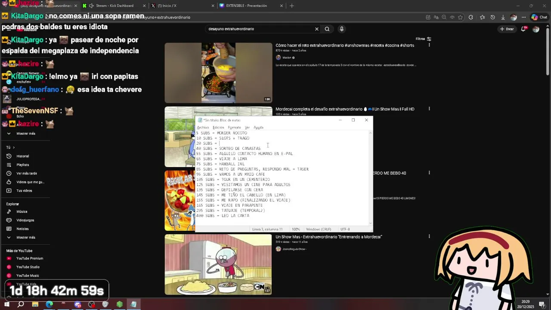Open File Explorer from the taskbar
Screen dimensions: 551x310
tap(35, 304)
